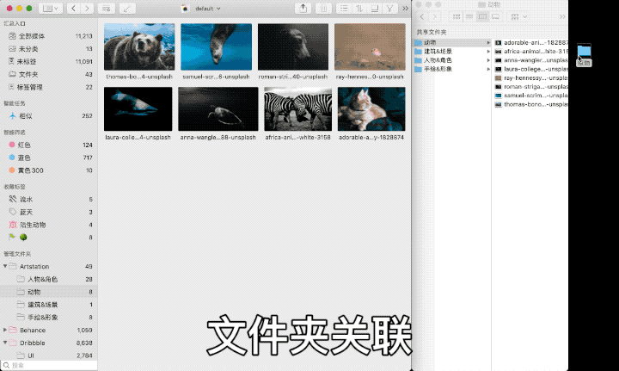Finder window: switch to list view

point(469,16)
